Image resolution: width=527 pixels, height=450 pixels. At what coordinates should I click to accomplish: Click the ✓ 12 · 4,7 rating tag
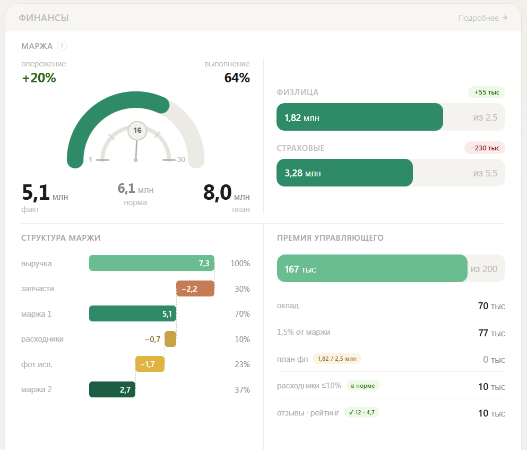[361, 412]
